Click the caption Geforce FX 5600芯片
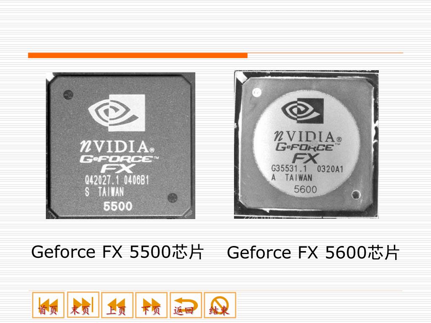 [x=313, y=253]
